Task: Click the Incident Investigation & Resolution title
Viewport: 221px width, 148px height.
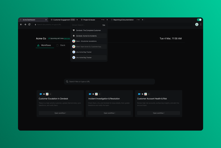Action: pyautogui.click(x=104, y=99)
